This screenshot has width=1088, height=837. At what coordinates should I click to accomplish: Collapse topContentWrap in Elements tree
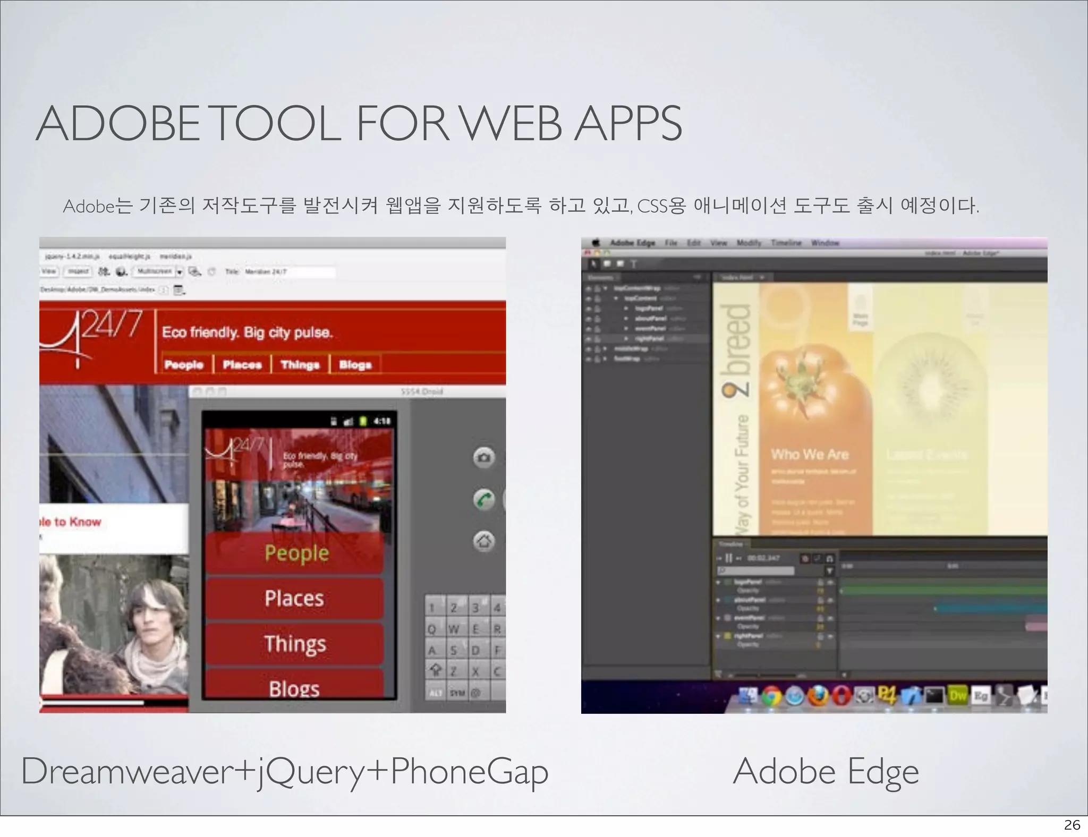click(606, 288)
